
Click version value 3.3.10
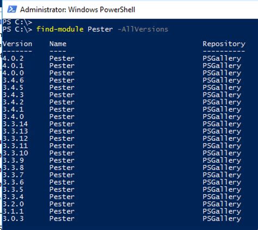coord(15,153)
